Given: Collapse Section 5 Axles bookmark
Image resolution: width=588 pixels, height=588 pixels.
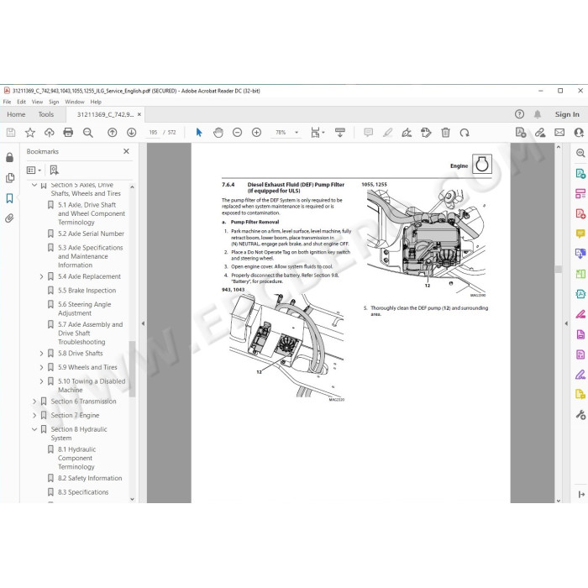Looking at the screenshot, I should tap(34, 185).
